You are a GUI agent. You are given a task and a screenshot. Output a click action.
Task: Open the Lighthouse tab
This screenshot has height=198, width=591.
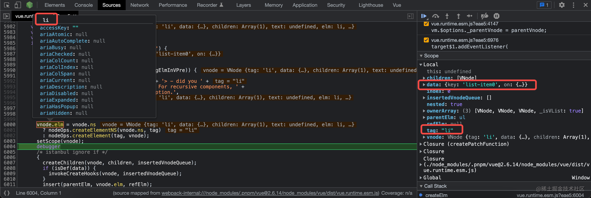(371, 5)
